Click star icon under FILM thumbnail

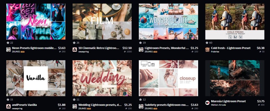point(74,43)
